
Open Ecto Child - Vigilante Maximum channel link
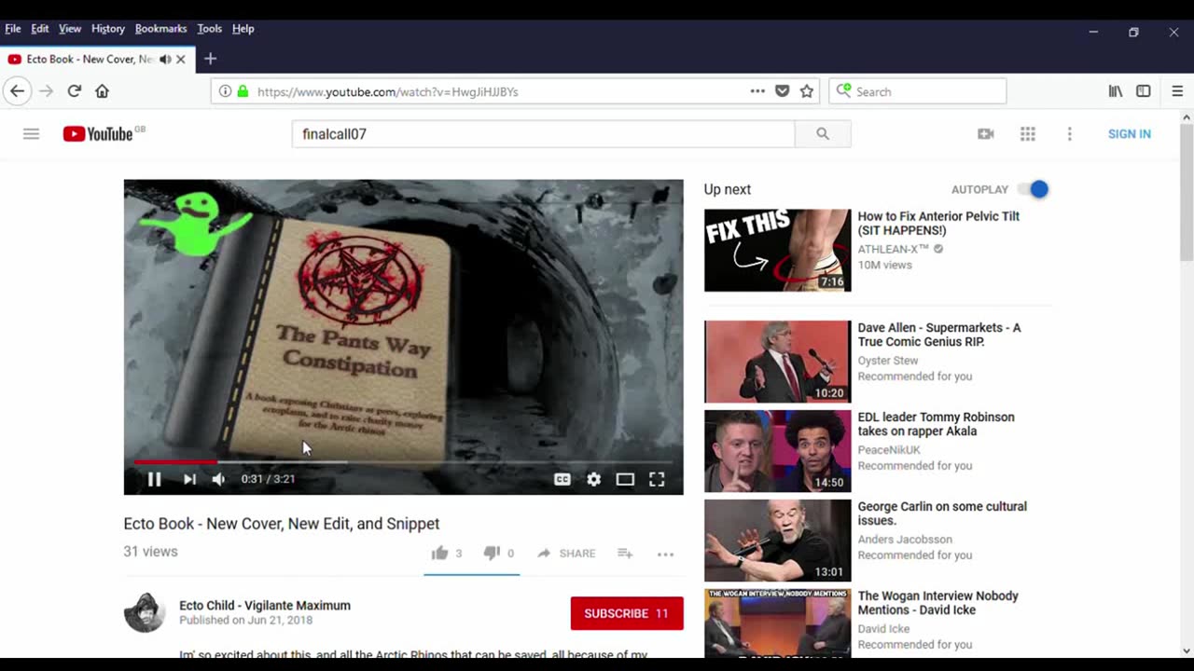point(265,605)
